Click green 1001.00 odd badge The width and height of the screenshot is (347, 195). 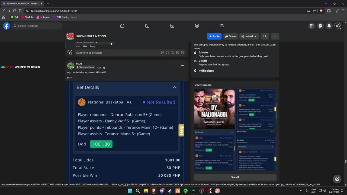click(x=101, y=144)
